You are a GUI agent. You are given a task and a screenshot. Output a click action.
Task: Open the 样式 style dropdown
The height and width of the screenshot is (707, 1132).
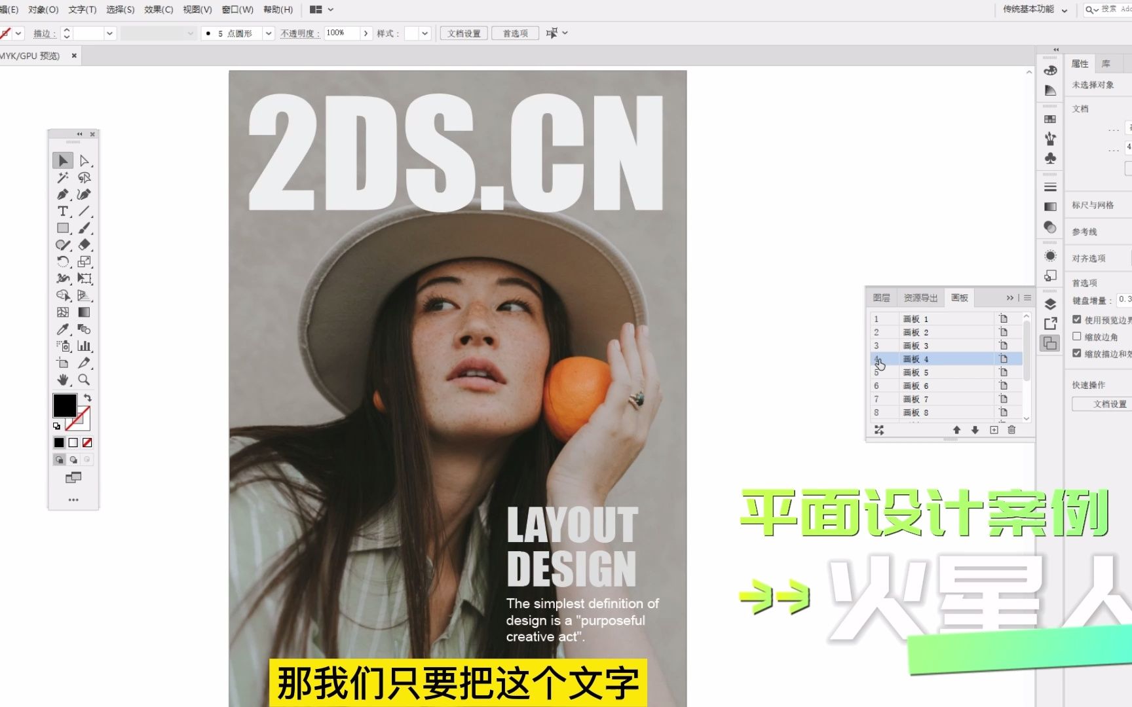(x=425, y=33)
